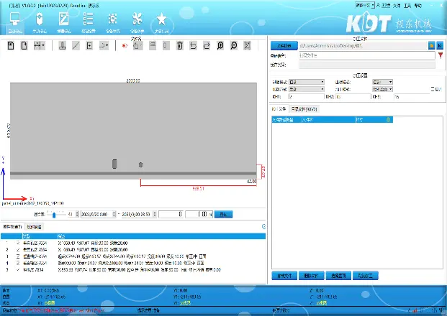The height and width of the screenshot is (316, 447).
Task: Open the Tools menu in title bar
Action: pos(407,6)
